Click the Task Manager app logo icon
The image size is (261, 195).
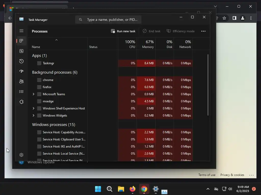pos(21,19)
